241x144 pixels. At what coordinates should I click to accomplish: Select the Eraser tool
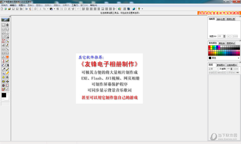click(7, 61)
